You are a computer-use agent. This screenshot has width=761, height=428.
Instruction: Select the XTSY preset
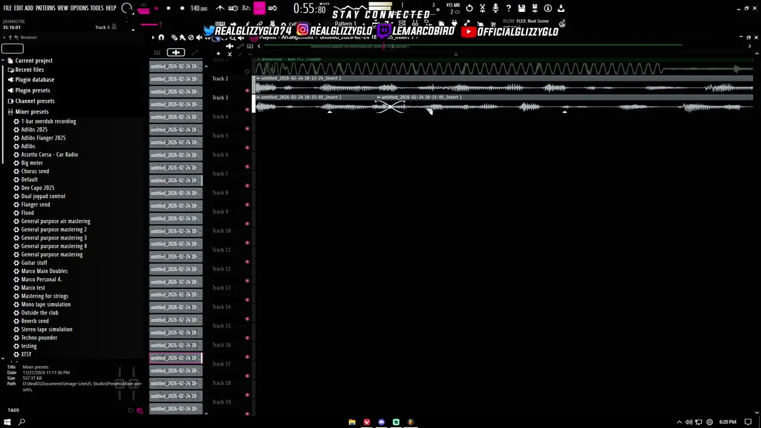coord(26,354)
